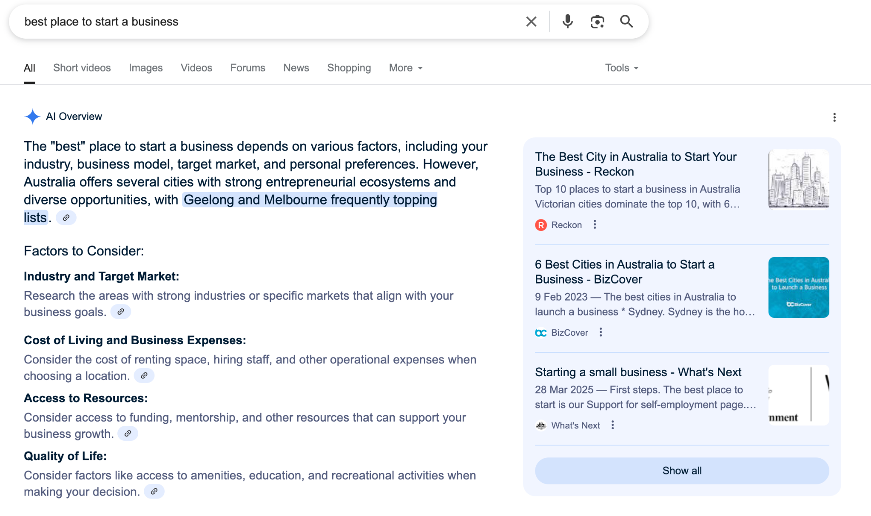This screenshot has width=871, height=516.
Task: Start voice search with the microphone icon
Action: [567, 22]
